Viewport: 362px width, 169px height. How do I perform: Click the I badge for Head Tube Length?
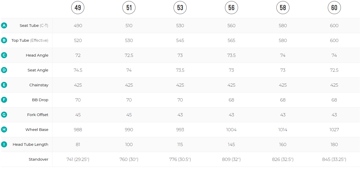pyautogui.click(x=4, y=144)
